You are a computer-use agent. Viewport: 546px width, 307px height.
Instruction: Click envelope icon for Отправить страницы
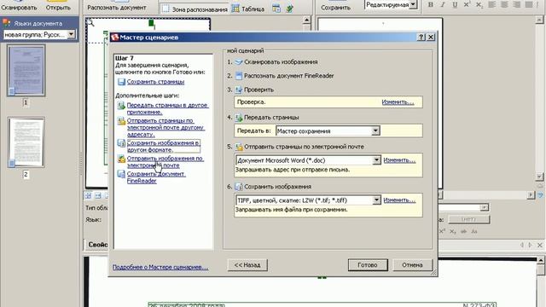(x=121, y=121)
